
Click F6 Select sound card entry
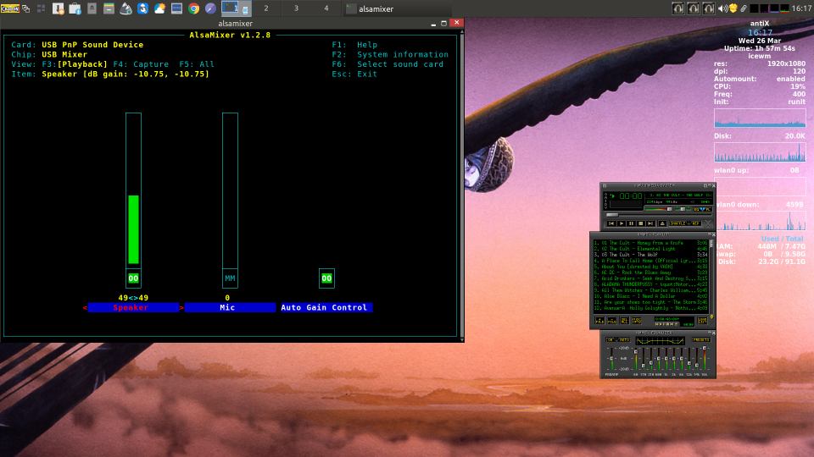tap(387, 64)
